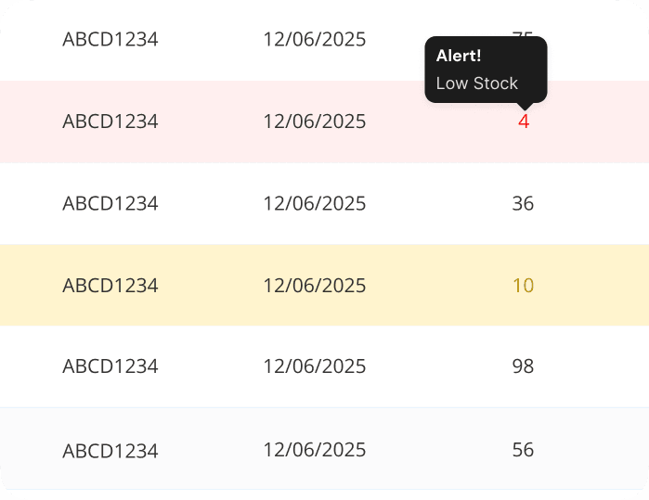Screen dimensions: 649x500
Task: Click the "Alert!" tooltip title
Action: click(x=459, y=56)
